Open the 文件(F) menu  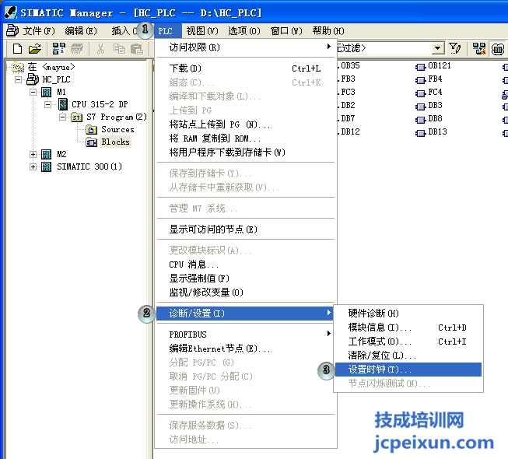pos(39,31)
